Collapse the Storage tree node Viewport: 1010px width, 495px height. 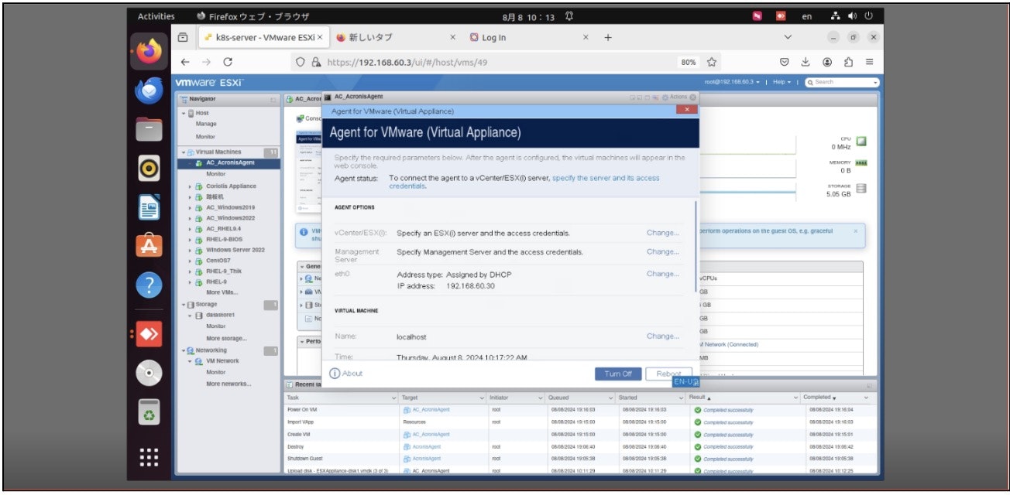[184, 305]
